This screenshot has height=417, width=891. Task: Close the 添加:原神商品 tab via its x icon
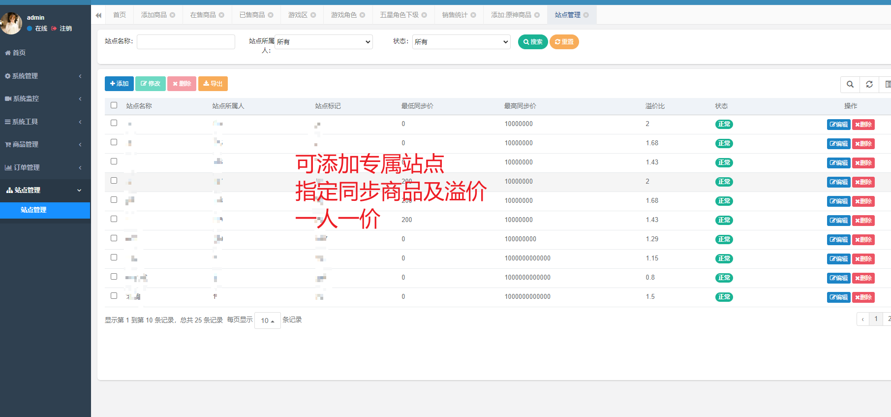tap(537, 15)
